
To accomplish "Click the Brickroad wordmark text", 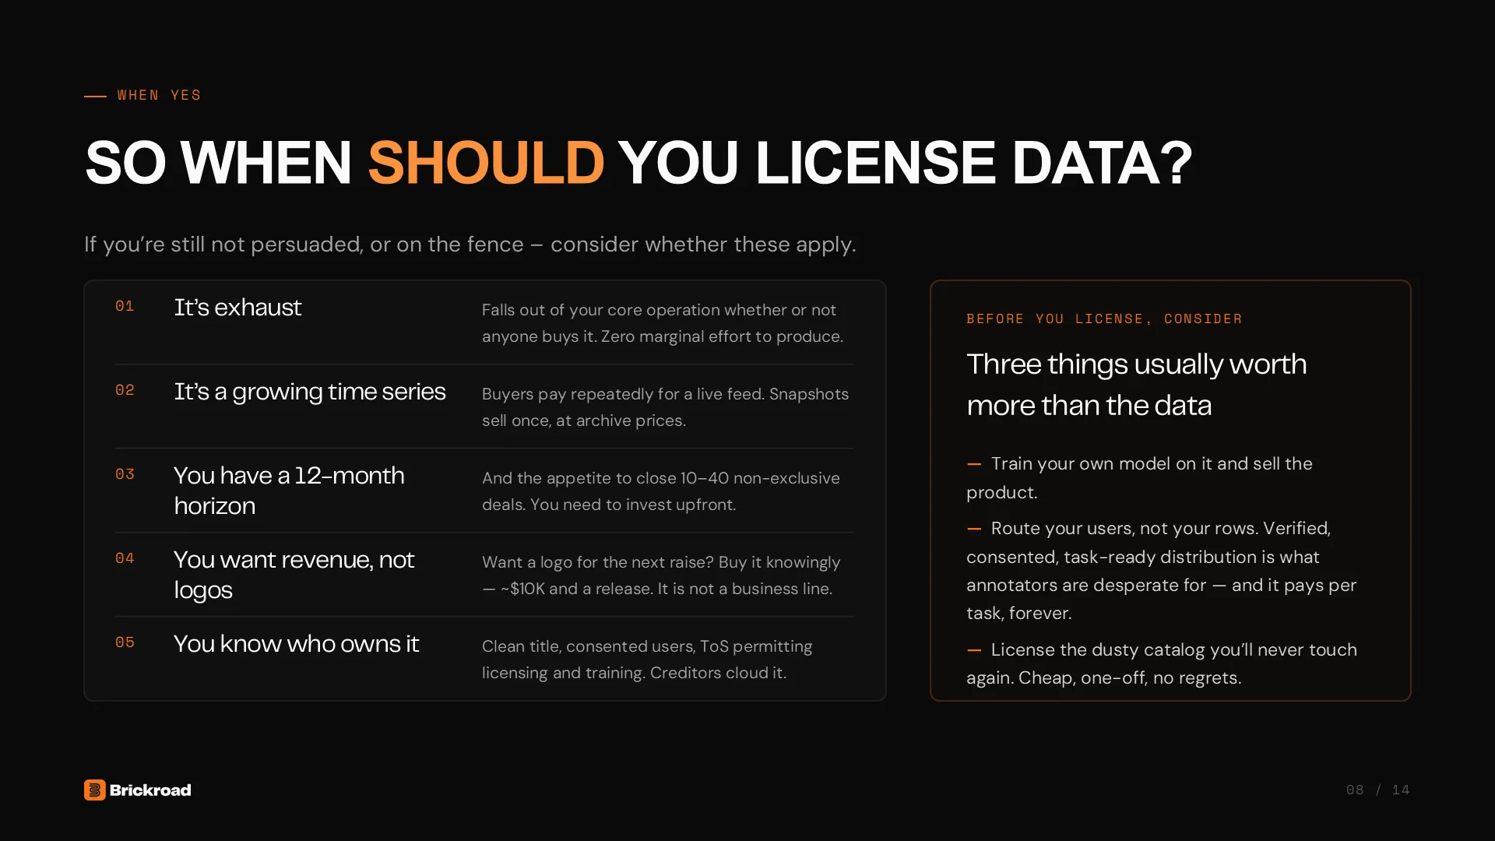I will pos(150,790).
